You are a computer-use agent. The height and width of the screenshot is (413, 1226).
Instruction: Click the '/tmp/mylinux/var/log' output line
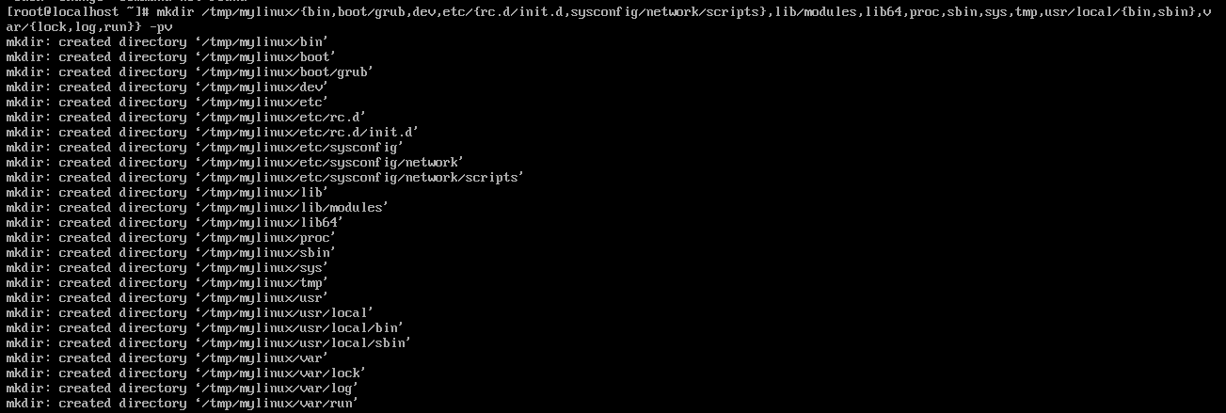182,388
